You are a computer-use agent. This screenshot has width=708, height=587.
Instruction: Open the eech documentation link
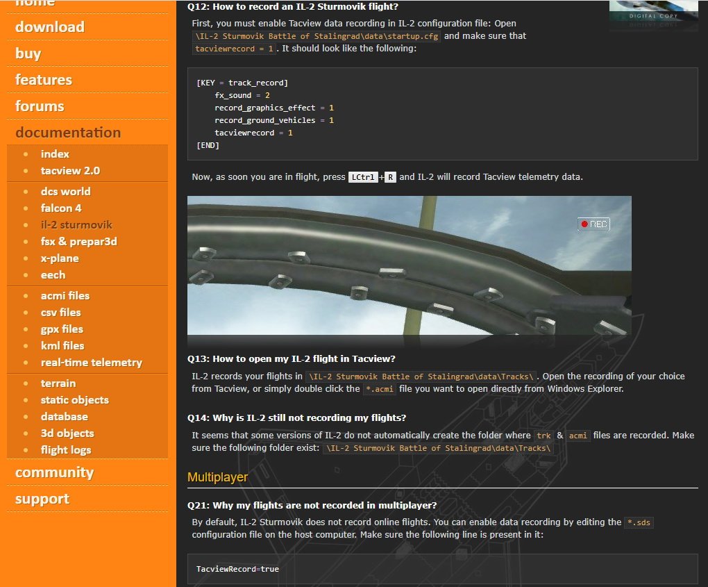click(x=53, y=275)
